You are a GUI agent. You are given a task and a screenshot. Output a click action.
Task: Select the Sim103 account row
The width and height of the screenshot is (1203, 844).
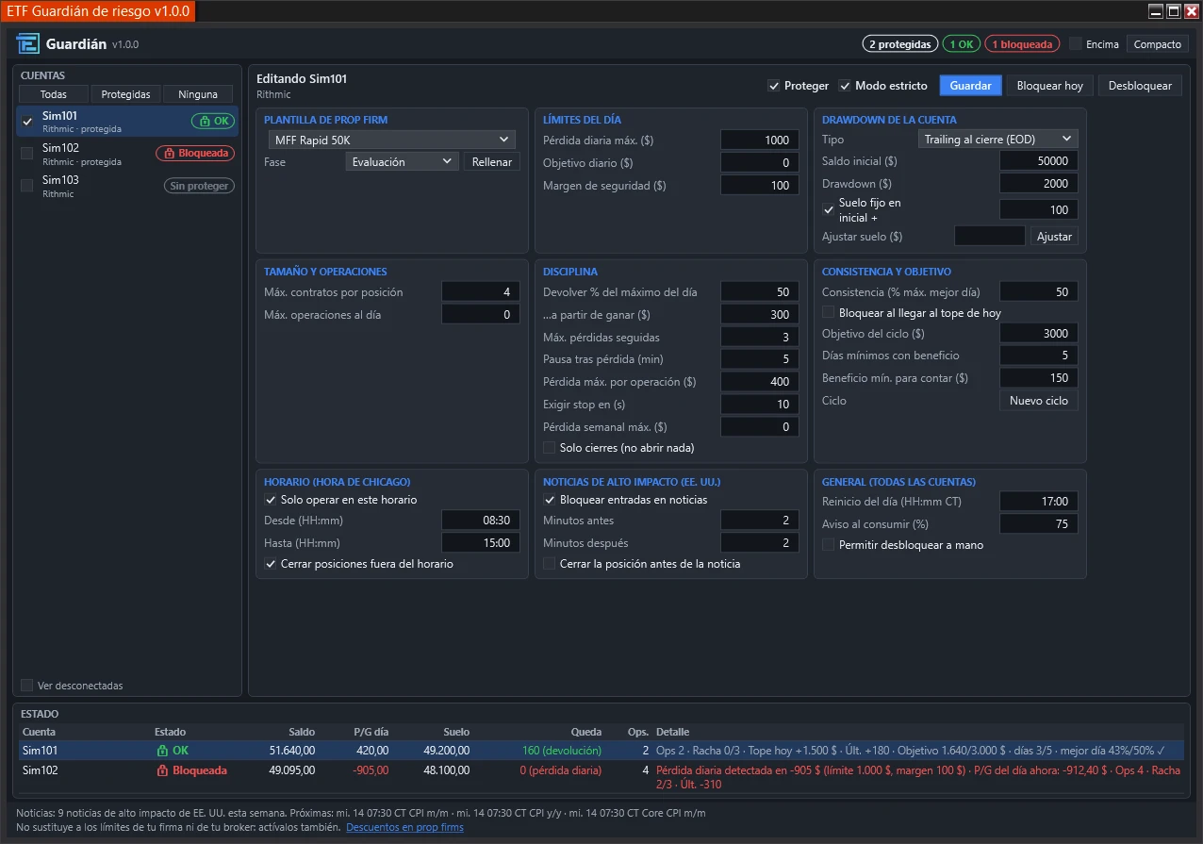[127, 186]
